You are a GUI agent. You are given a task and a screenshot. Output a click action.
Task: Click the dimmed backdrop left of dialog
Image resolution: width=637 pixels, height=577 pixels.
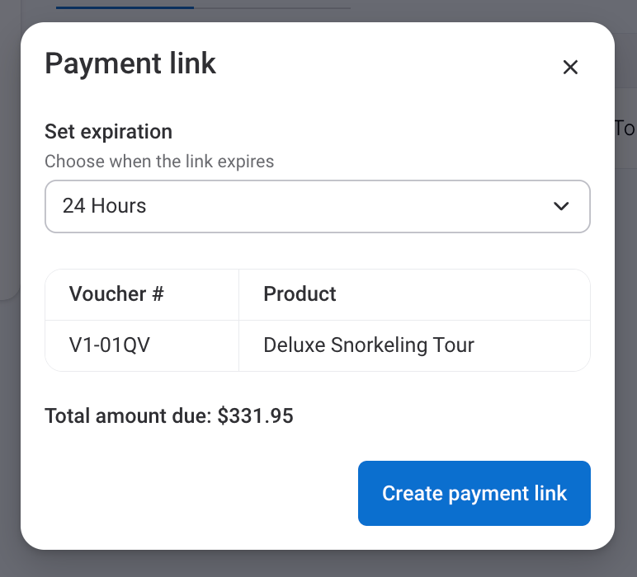[x=9, y=371]
